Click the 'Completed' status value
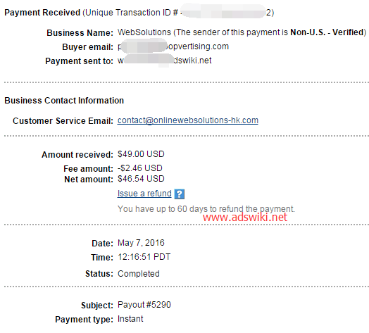 (x=139, y=274)
